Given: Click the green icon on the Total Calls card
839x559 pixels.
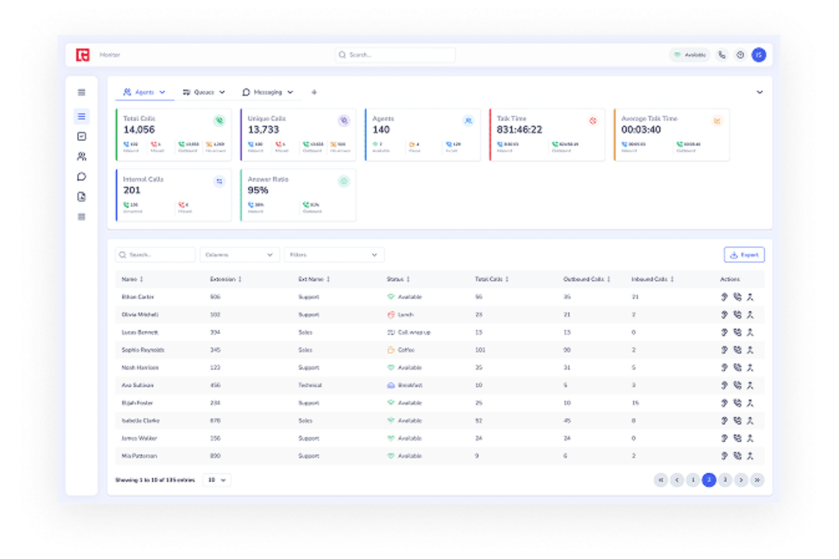Looking at the screenshot, I should pos(219,121).
